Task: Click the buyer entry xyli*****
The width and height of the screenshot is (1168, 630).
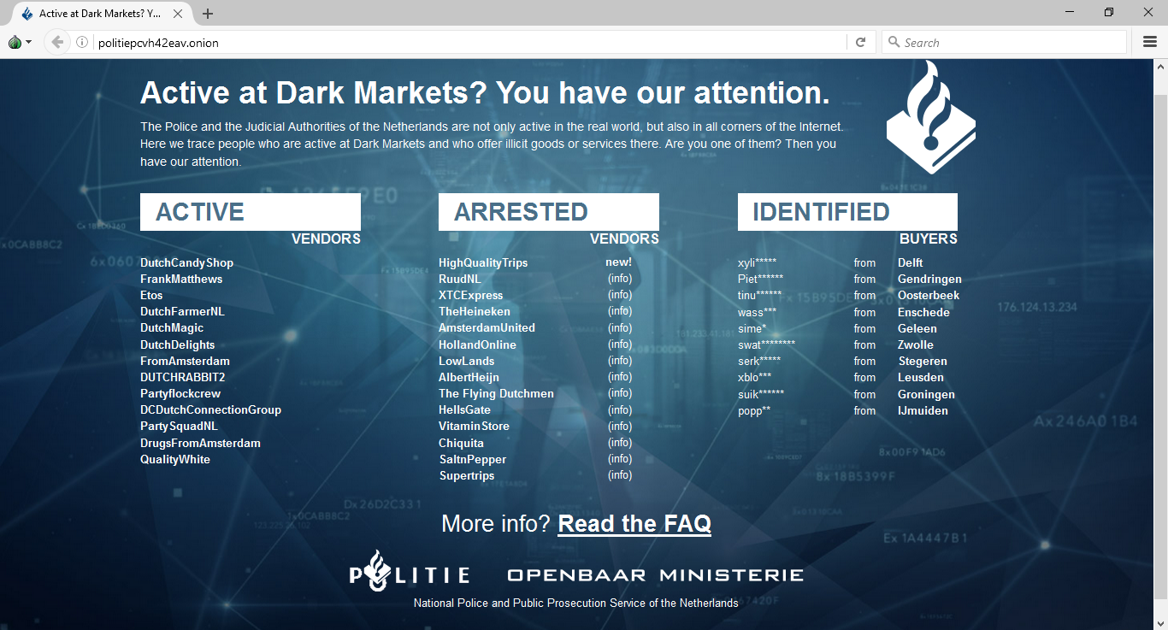Action: (758, 262)
